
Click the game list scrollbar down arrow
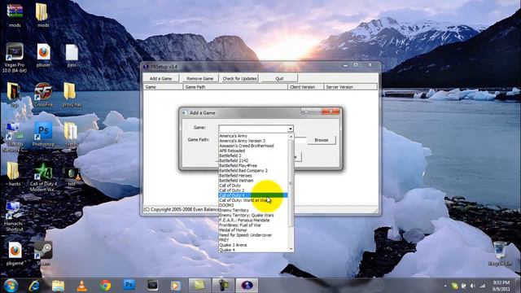pos(291,249)
